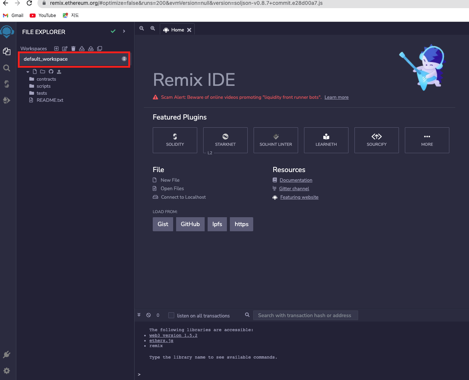
Task: Follow the Learn more scam alert link
Action: (337, 97)
